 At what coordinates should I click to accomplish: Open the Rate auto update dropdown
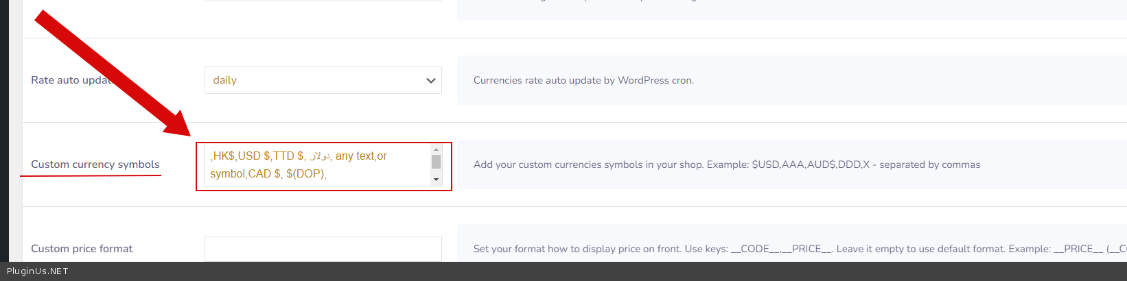coord(323,80)
